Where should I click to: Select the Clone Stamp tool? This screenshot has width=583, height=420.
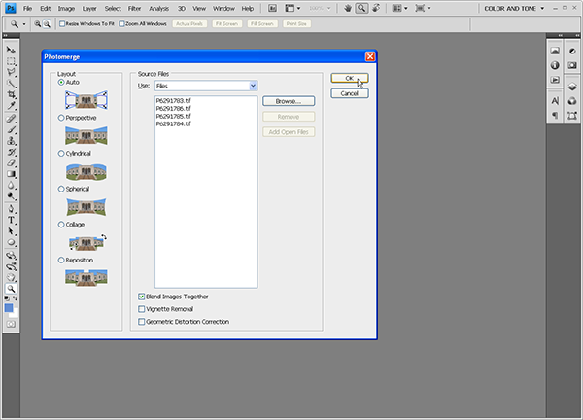[x=11, y=141]
